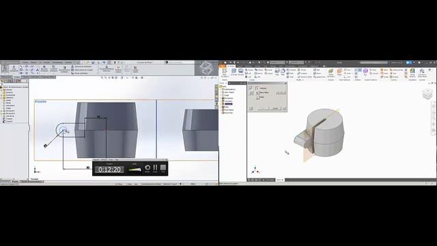Image resolution: width=437 pixels, height=246 pixels.
Task: Expand Solid Bodies node in Inventor browser
Action: pyautogui.click(x=221, y=90)
